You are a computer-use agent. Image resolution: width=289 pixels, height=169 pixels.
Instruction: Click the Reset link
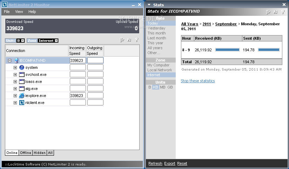click(182, 163)
